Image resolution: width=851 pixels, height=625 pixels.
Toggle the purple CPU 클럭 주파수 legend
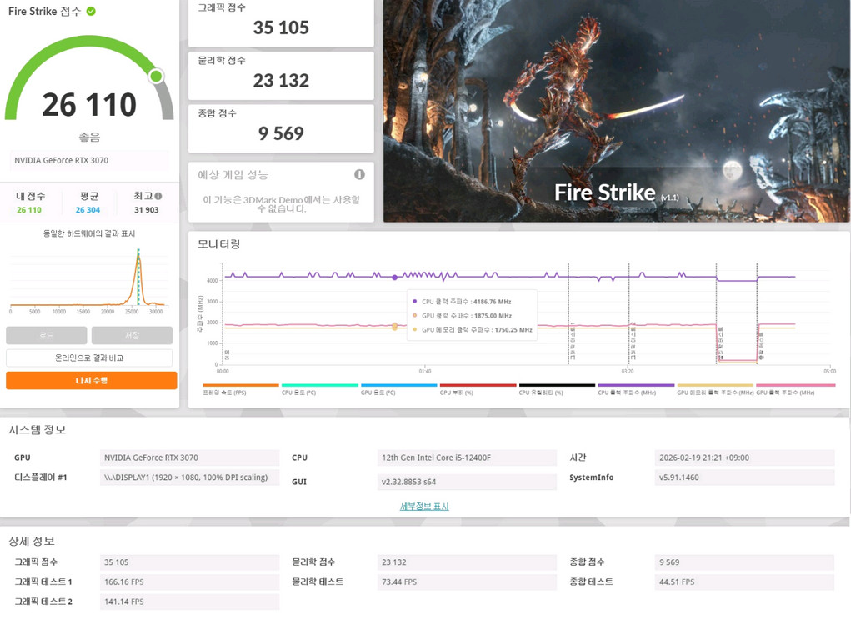click(636, 389)
